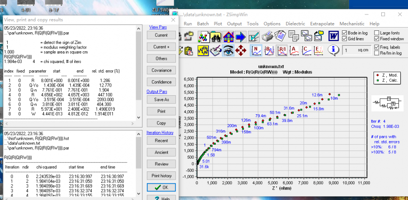Click the house icon in toolbar
This screenshot has width=408, height=200.
pos(228,36)
